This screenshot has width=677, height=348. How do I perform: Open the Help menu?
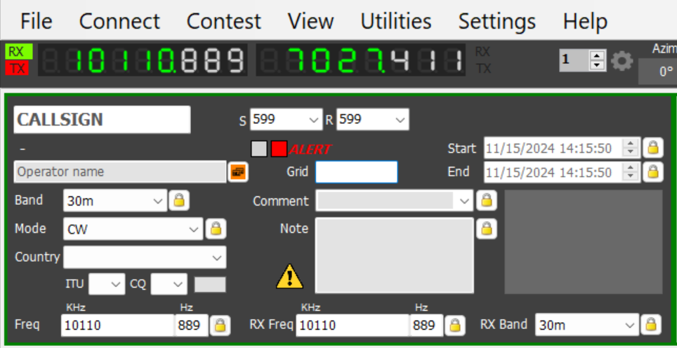coord(585,21)
